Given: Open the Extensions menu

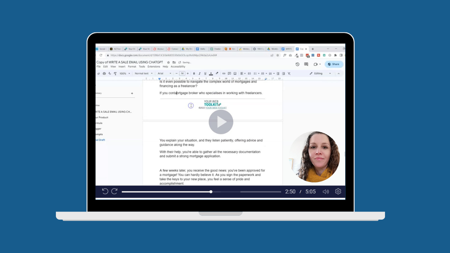Looking at the screenshot, I should (x=154, y=66).
